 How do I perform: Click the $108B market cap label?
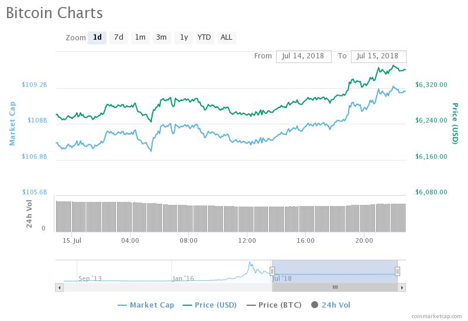point(37,120)
